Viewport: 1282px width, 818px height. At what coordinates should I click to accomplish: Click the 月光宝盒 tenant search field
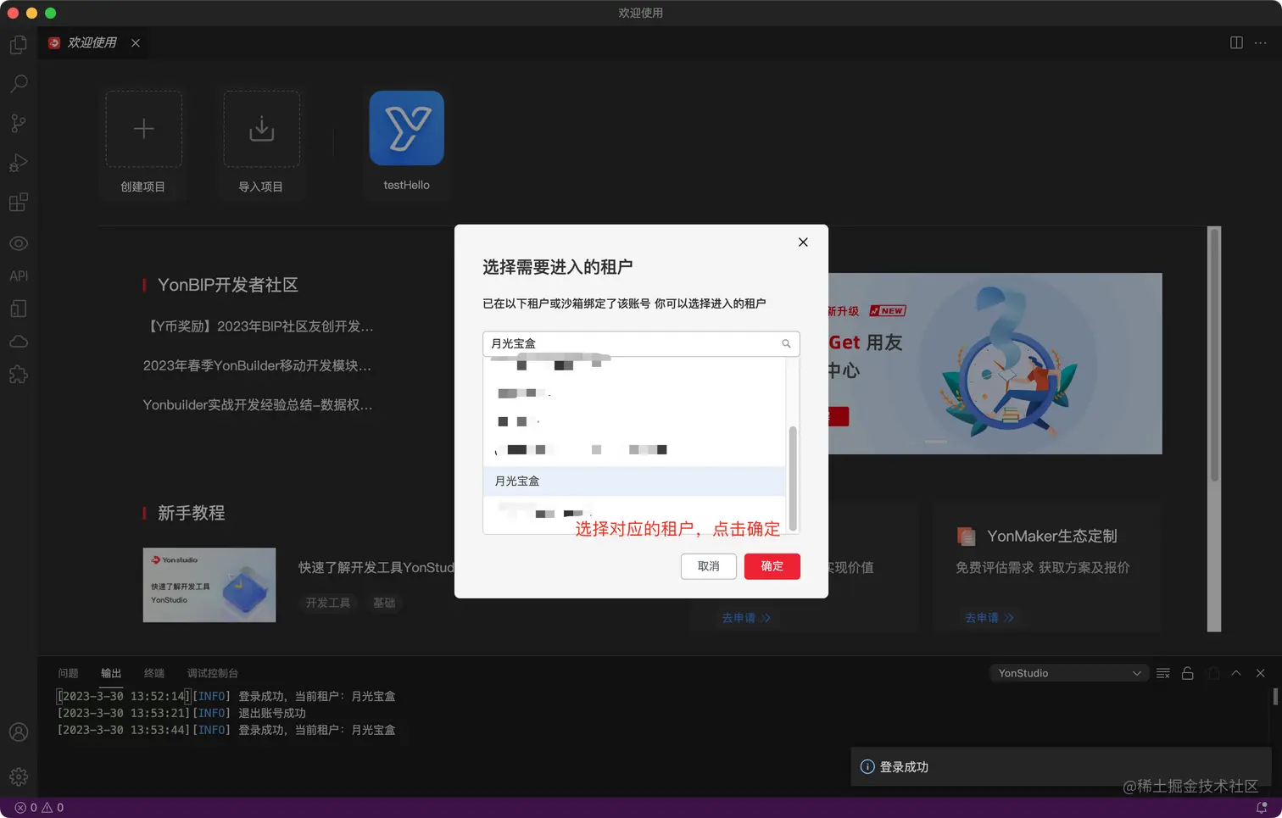tap(641, 343)
